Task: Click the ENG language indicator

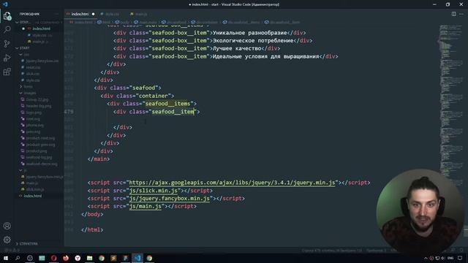Action: tap(450, 258)
